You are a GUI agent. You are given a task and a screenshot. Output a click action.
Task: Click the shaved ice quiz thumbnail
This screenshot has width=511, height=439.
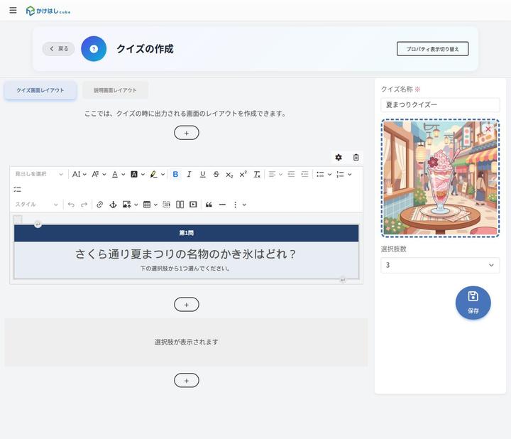[x=440, y=178]
